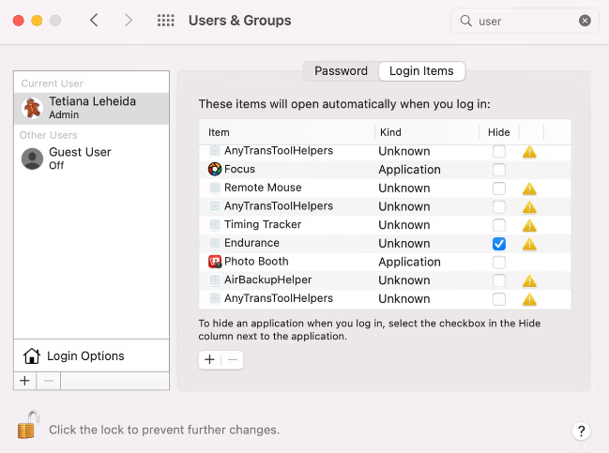Screen dimensions: 609x453
Task: Clear the search field text
Action: pos(585,21)
